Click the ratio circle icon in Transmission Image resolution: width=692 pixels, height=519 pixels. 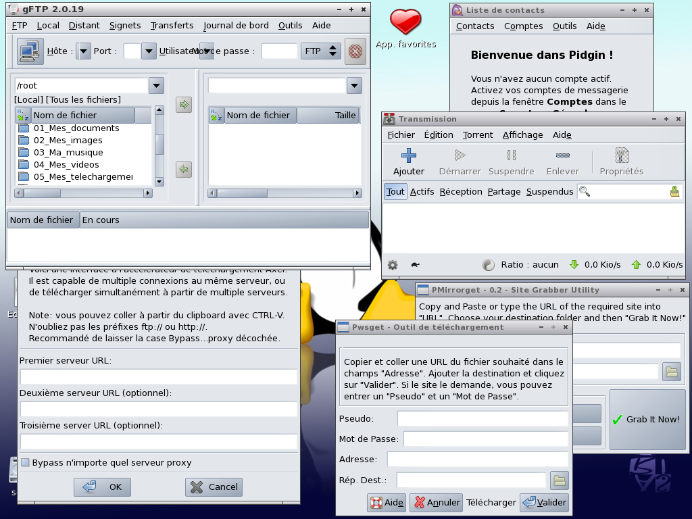(x=489, y=265)
